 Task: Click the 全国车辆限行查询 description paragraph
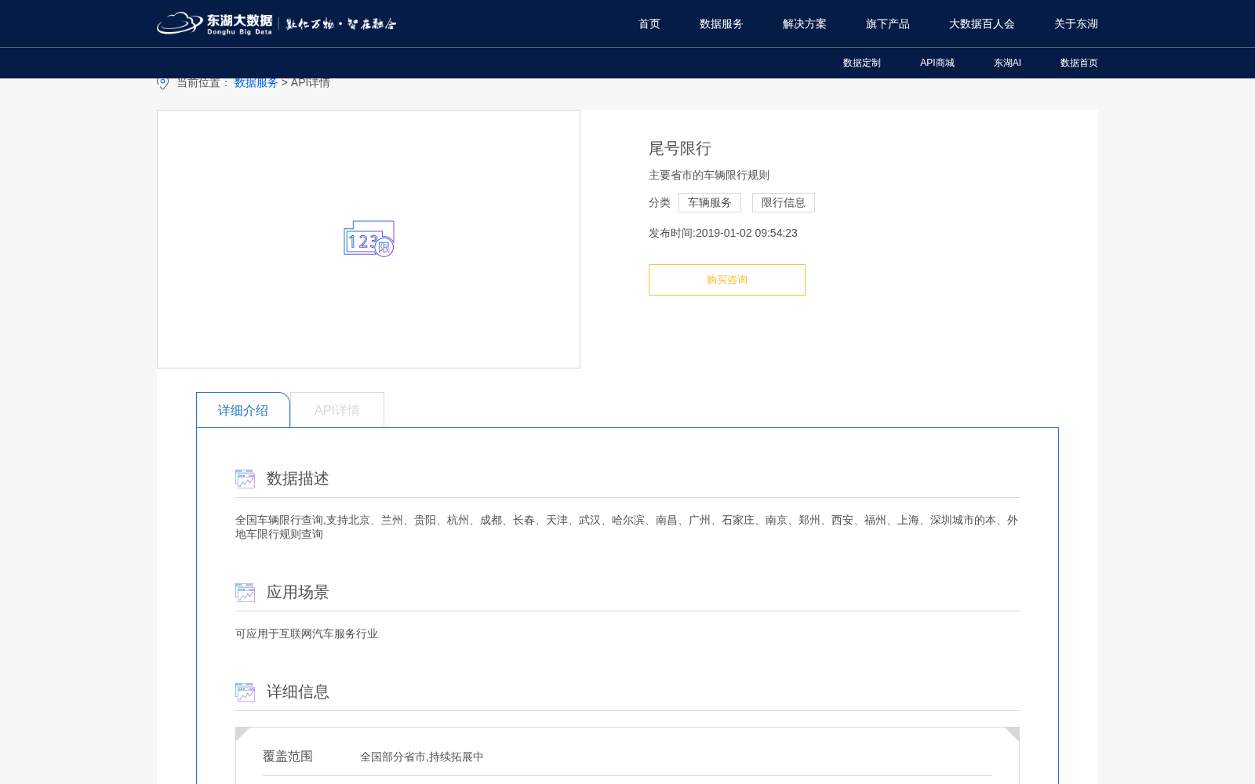627,527
